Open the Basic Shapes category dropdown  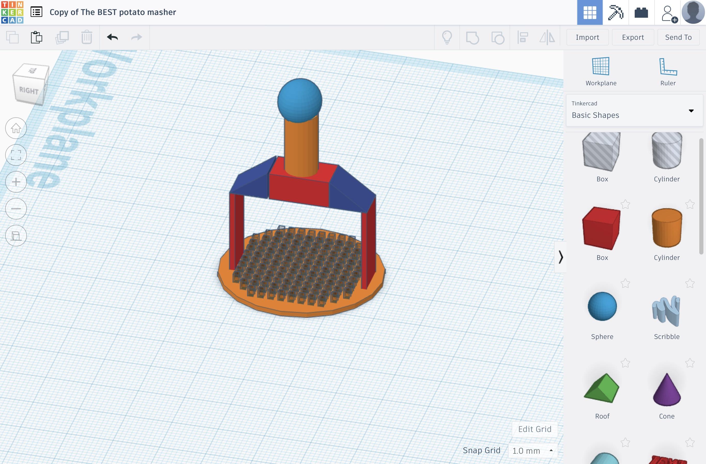click(x=634, y=110)
